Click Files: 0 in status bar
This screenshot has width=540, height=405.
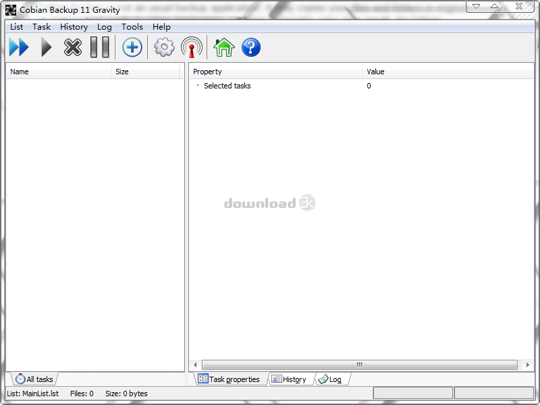[82, 394]
